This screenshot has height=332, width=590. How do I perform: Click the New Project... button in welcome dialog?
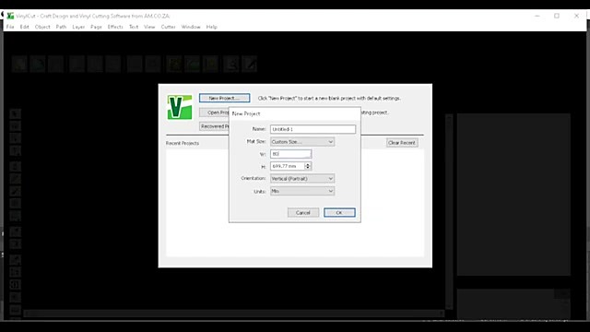pyautogui.click(x=224, y=98)
